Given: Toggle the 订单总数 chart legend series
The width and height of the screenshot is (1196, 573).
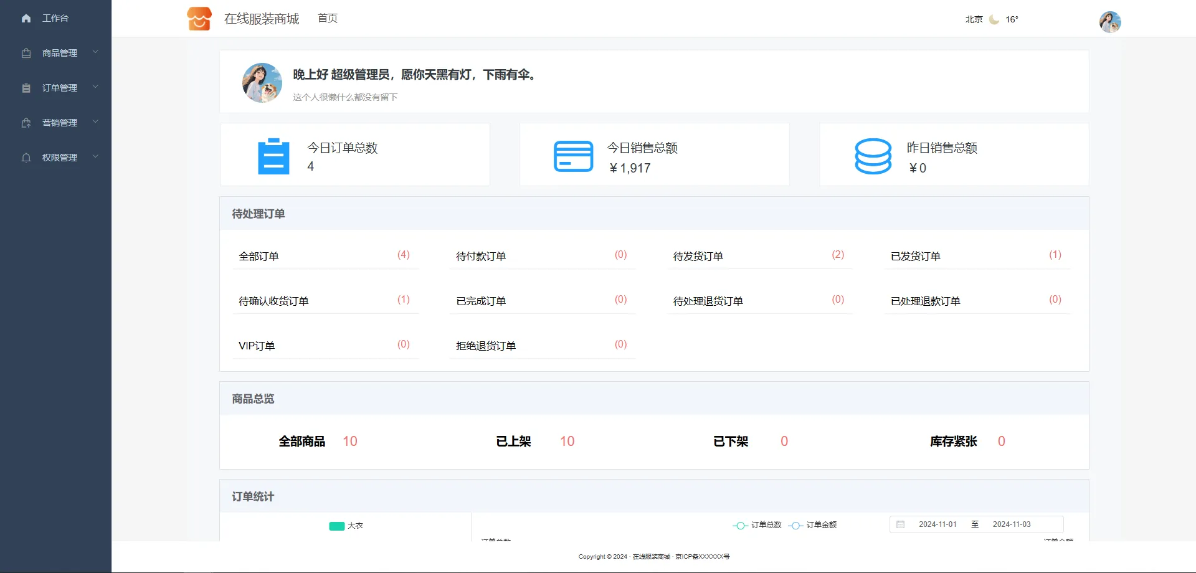Looking at the screenshot, I should 757,525.
